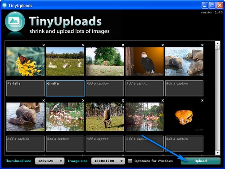The width and height of the screenshot is (225, 169).
Task: Add a caption under the orange frog image
Action: 184,143
